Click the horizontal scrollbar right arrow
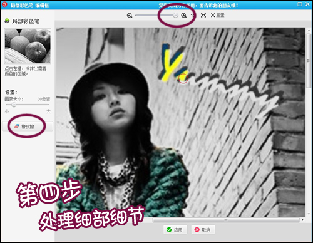 coord(302,220)
